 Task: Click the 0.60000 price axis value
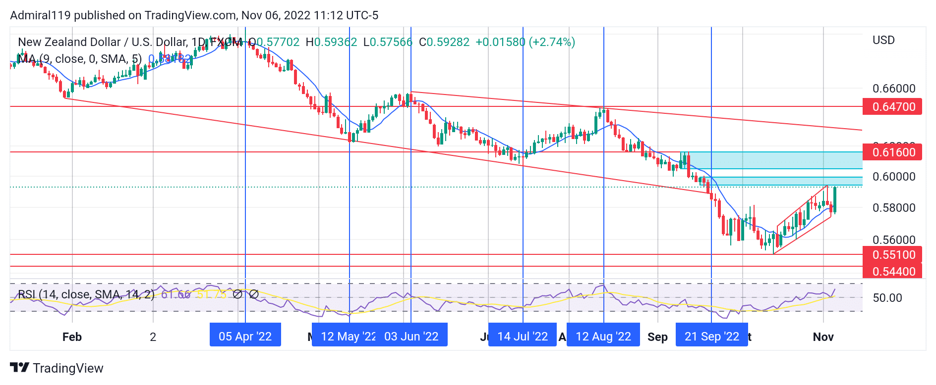click(894, 177)
